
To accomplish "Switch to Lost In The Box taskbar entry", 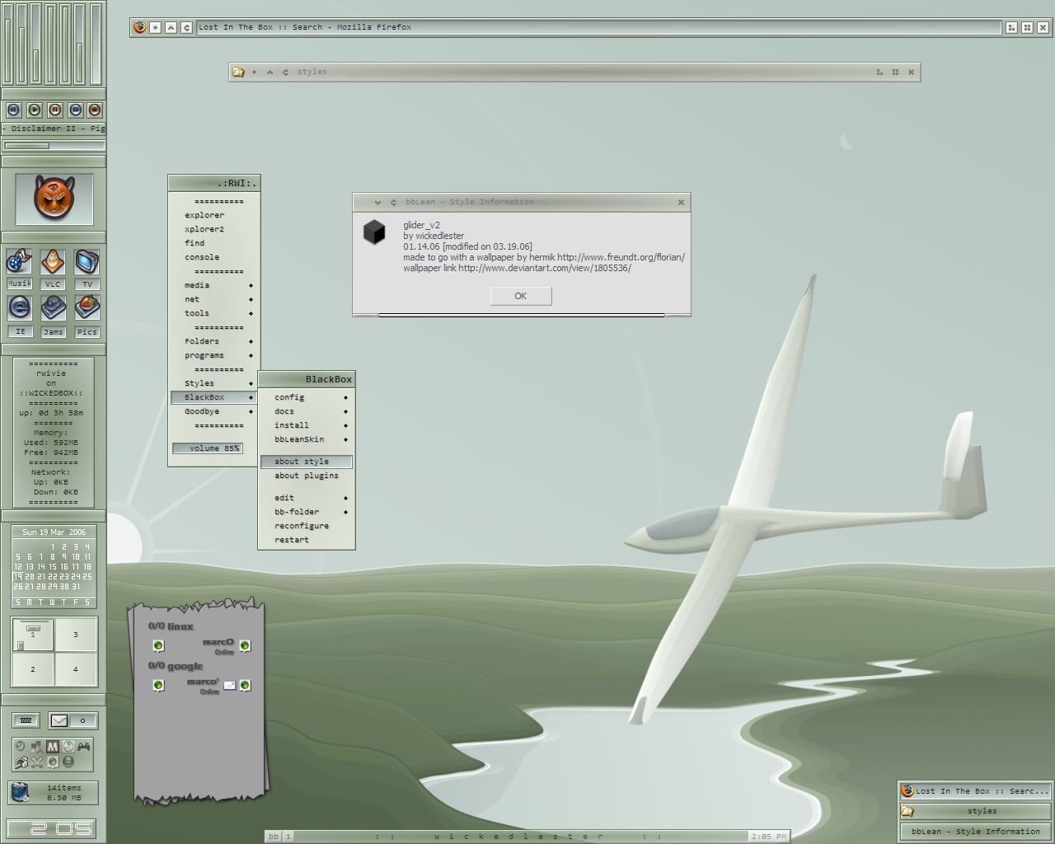I will [976, 790].
